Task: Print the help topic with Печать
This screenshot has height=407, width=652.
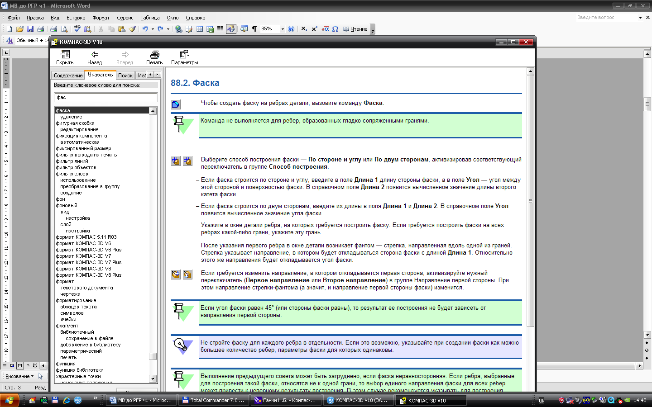Action: coord(154,58)
